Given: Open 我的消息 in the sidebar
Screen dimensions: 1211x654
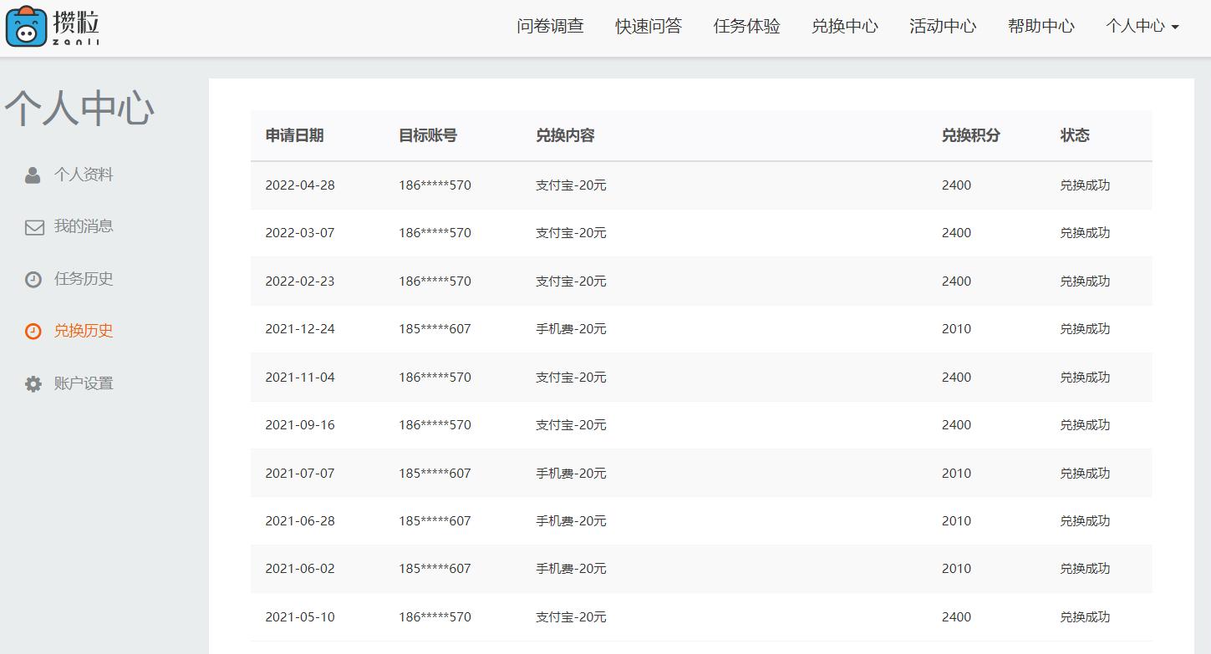Looking at the screenshot, I should [x=84, y=226].
